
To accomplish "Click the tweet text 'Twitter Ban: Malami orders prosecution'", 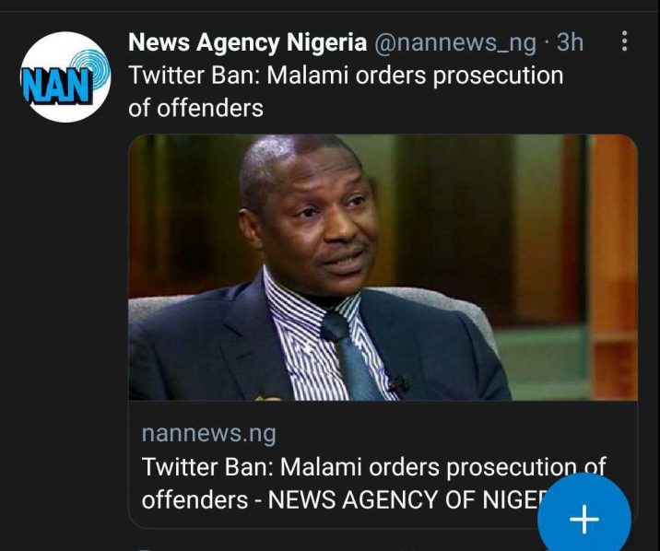I will (345, 75).
